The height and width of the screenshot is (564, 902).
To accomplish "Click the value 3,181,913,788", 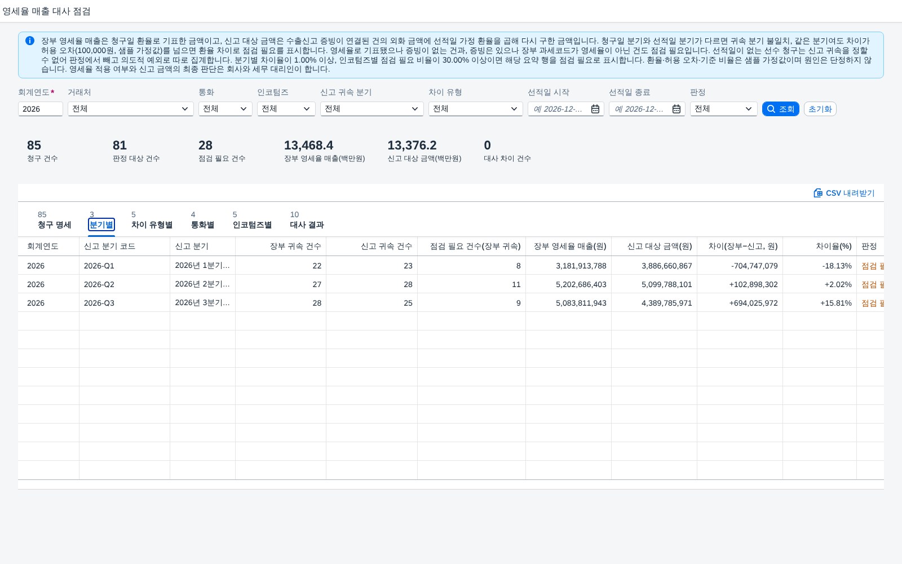I will (x=581, y=266).
